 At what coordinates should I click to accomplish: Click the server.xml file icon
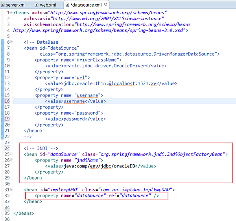coord(3,5)
